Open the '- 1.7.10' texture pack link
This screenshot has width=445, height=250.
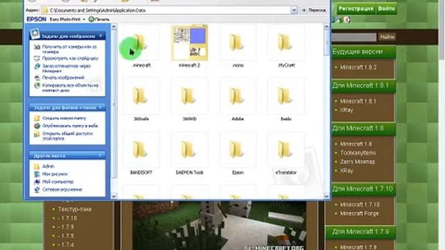[x=67, y=218]
